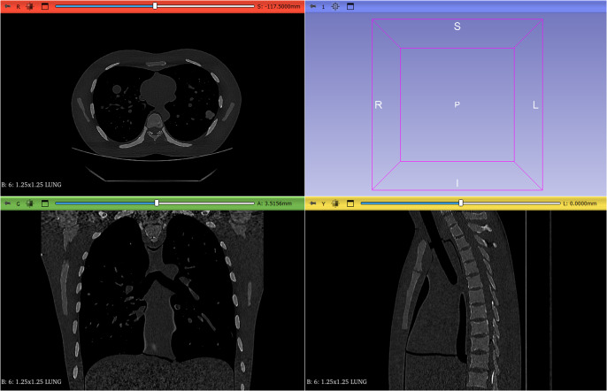Click the 'S' superior label in 3D view
607x391 pixels.
(457, 27)
